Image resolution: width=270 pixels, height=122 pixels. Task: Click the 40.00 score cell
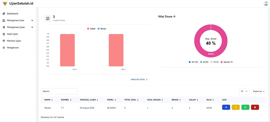[209, 108]
